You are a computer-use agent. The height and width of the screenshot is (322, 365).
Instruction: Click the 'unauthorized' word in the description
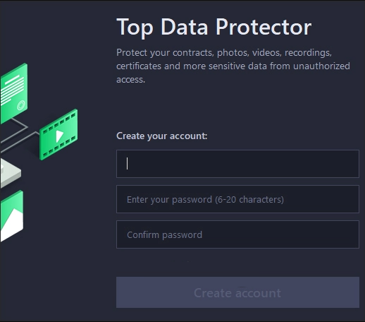(x=321, y=66)
